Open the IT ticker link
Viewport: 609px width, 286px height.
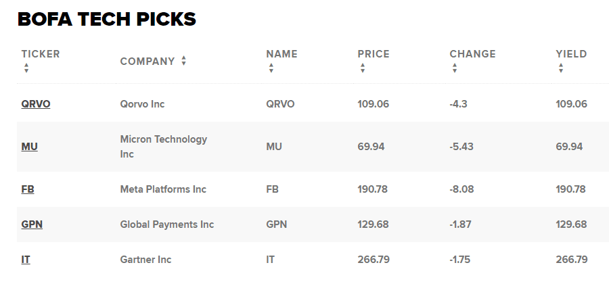click(26, 260)
